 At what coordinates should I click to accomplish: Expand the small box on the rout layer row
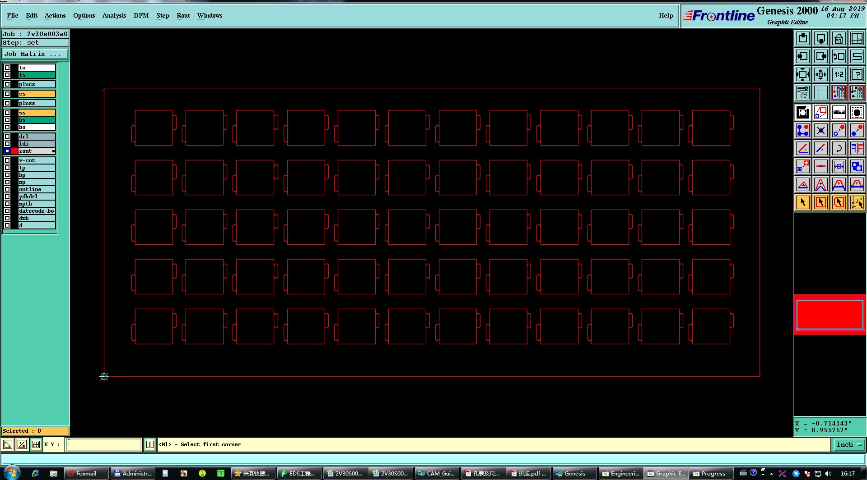point(53,151)
